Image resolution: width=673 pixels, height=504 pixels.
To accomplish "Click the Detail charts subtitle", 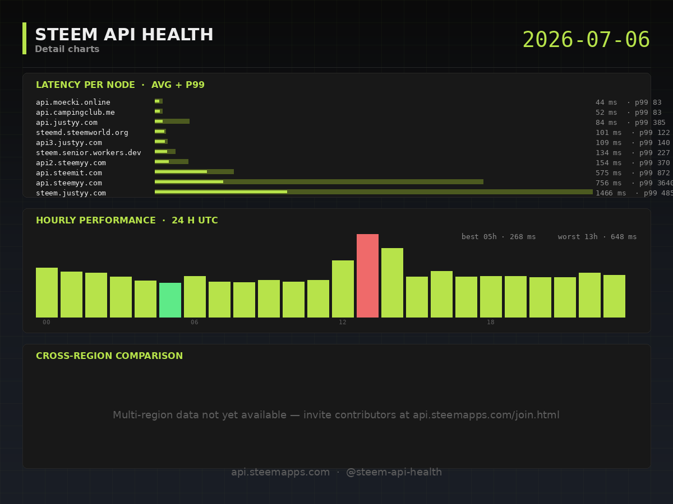I will 67,49.
